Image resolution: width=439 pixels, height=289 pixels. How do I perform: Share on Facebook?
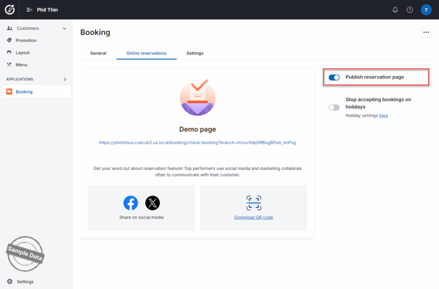tap(131, 203)
